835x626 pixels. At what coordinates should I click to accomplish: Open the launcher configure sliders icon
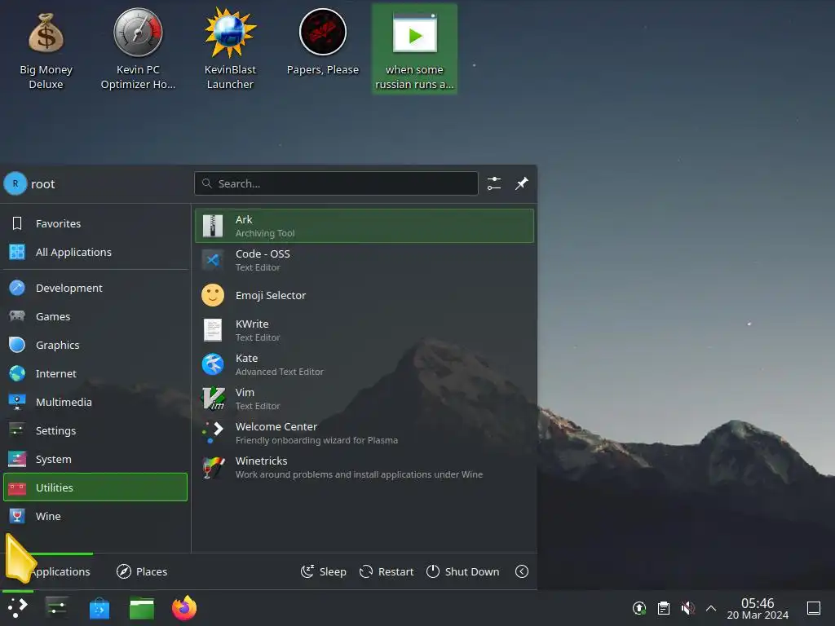point(494,183)
